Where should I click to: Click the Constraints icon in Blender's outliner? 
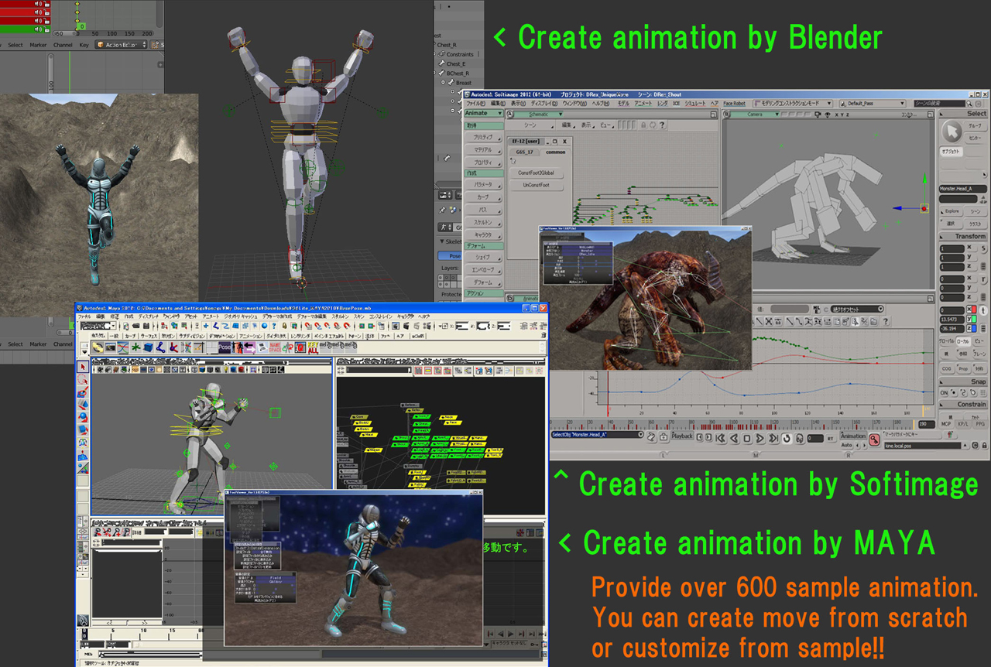pyautogui.click(x=441, y=54)
